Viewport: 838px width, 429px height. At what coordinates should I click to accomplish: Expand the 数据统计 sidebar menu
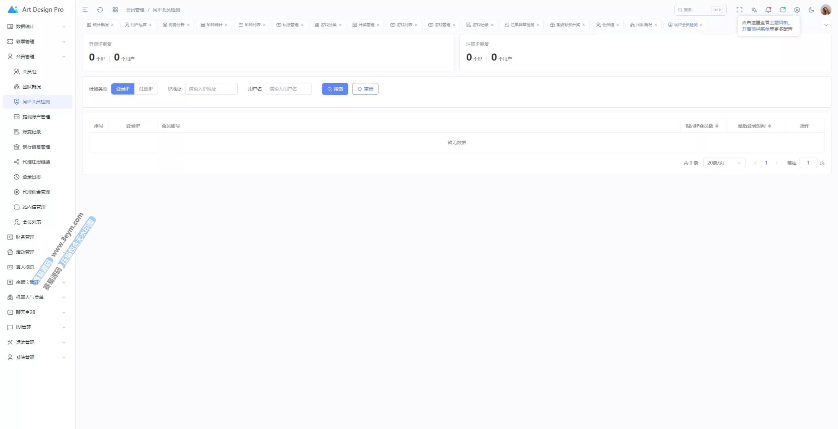point(36,26)
